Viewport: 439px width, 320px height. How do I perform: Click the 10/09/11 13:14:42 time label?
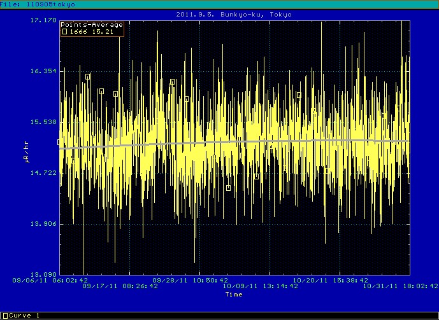point(260,287)
